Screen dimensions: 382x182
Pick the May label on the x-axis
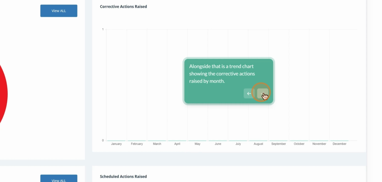click(197, 144)
